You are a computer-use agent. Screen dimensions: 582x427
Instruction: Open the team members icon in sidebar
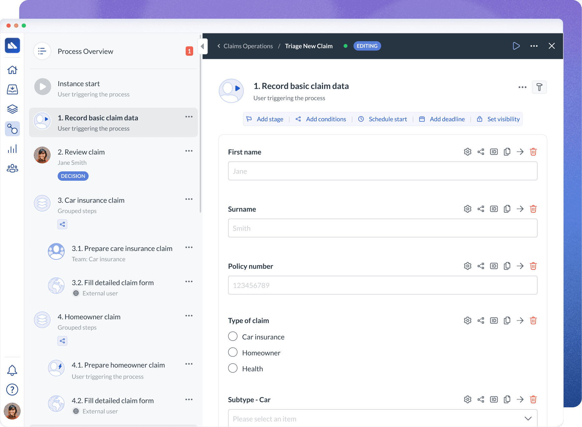(12, 169)
